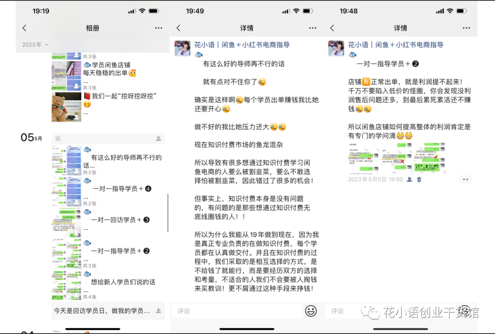Viewport: 495px width, 334px height.
Task: Open the album entry 有这么好的导师再不行的话…
Action: (x=122, y=161)
